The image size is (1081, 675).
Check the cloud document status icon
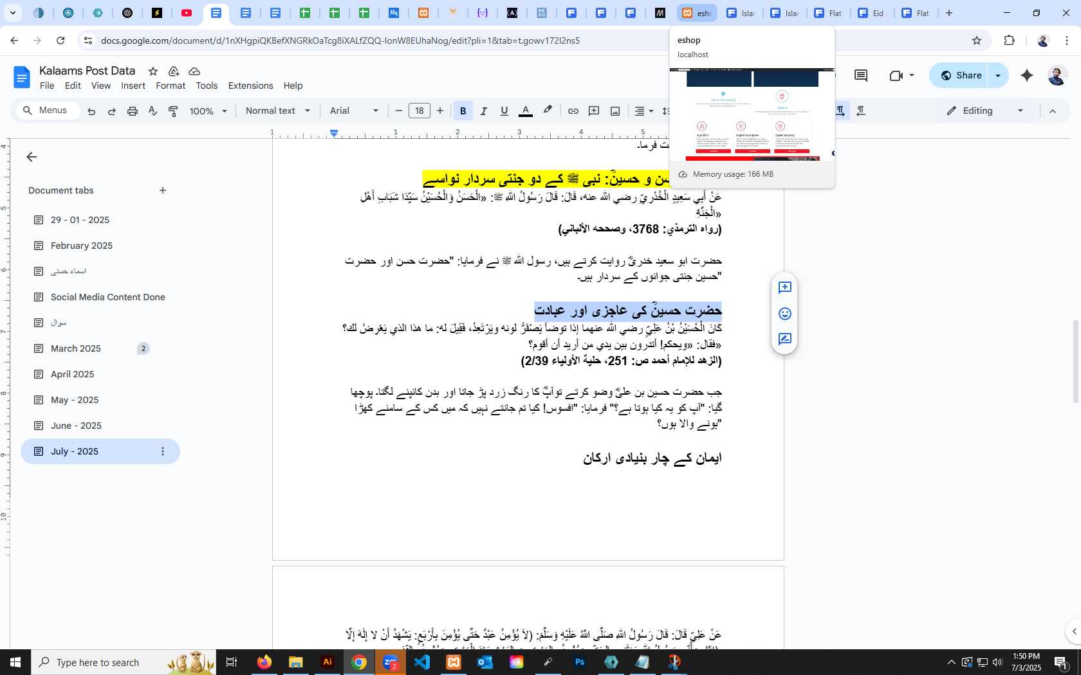coord(194,71)
